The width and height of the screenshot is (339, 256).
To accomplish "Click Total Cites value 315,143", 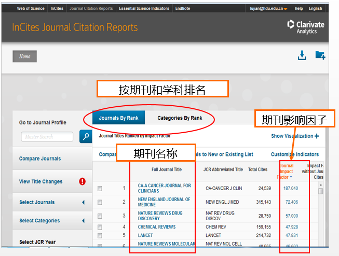I will 264,202.
